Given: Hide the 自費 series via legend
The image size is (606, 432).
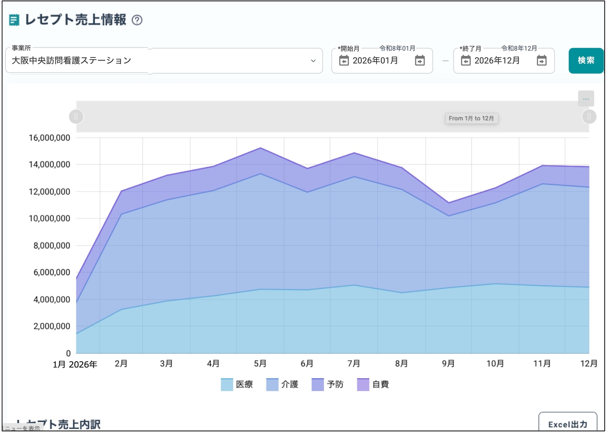Looking at the screenshot, I should coord(373,384).
